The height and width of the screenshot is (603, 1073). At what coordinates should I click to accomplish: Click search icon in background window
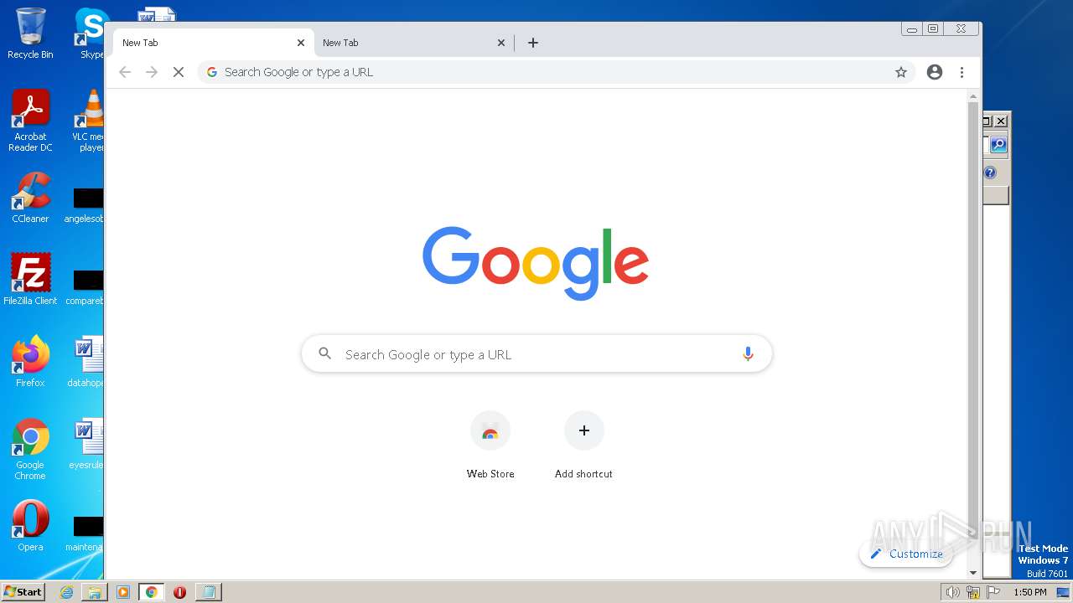click(998, 145)
